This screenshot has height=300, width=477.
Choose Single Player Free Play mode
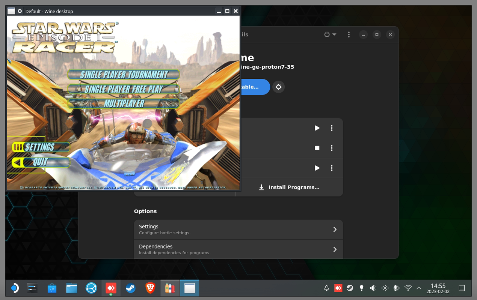(124, 89)
